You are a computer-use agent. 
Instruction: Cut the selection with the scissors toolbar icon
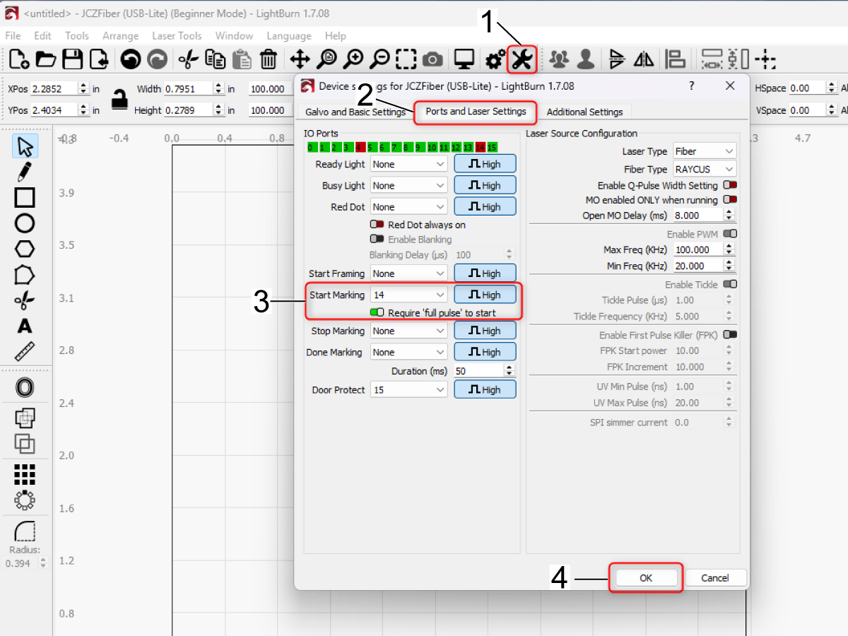[x=189, y=59]
